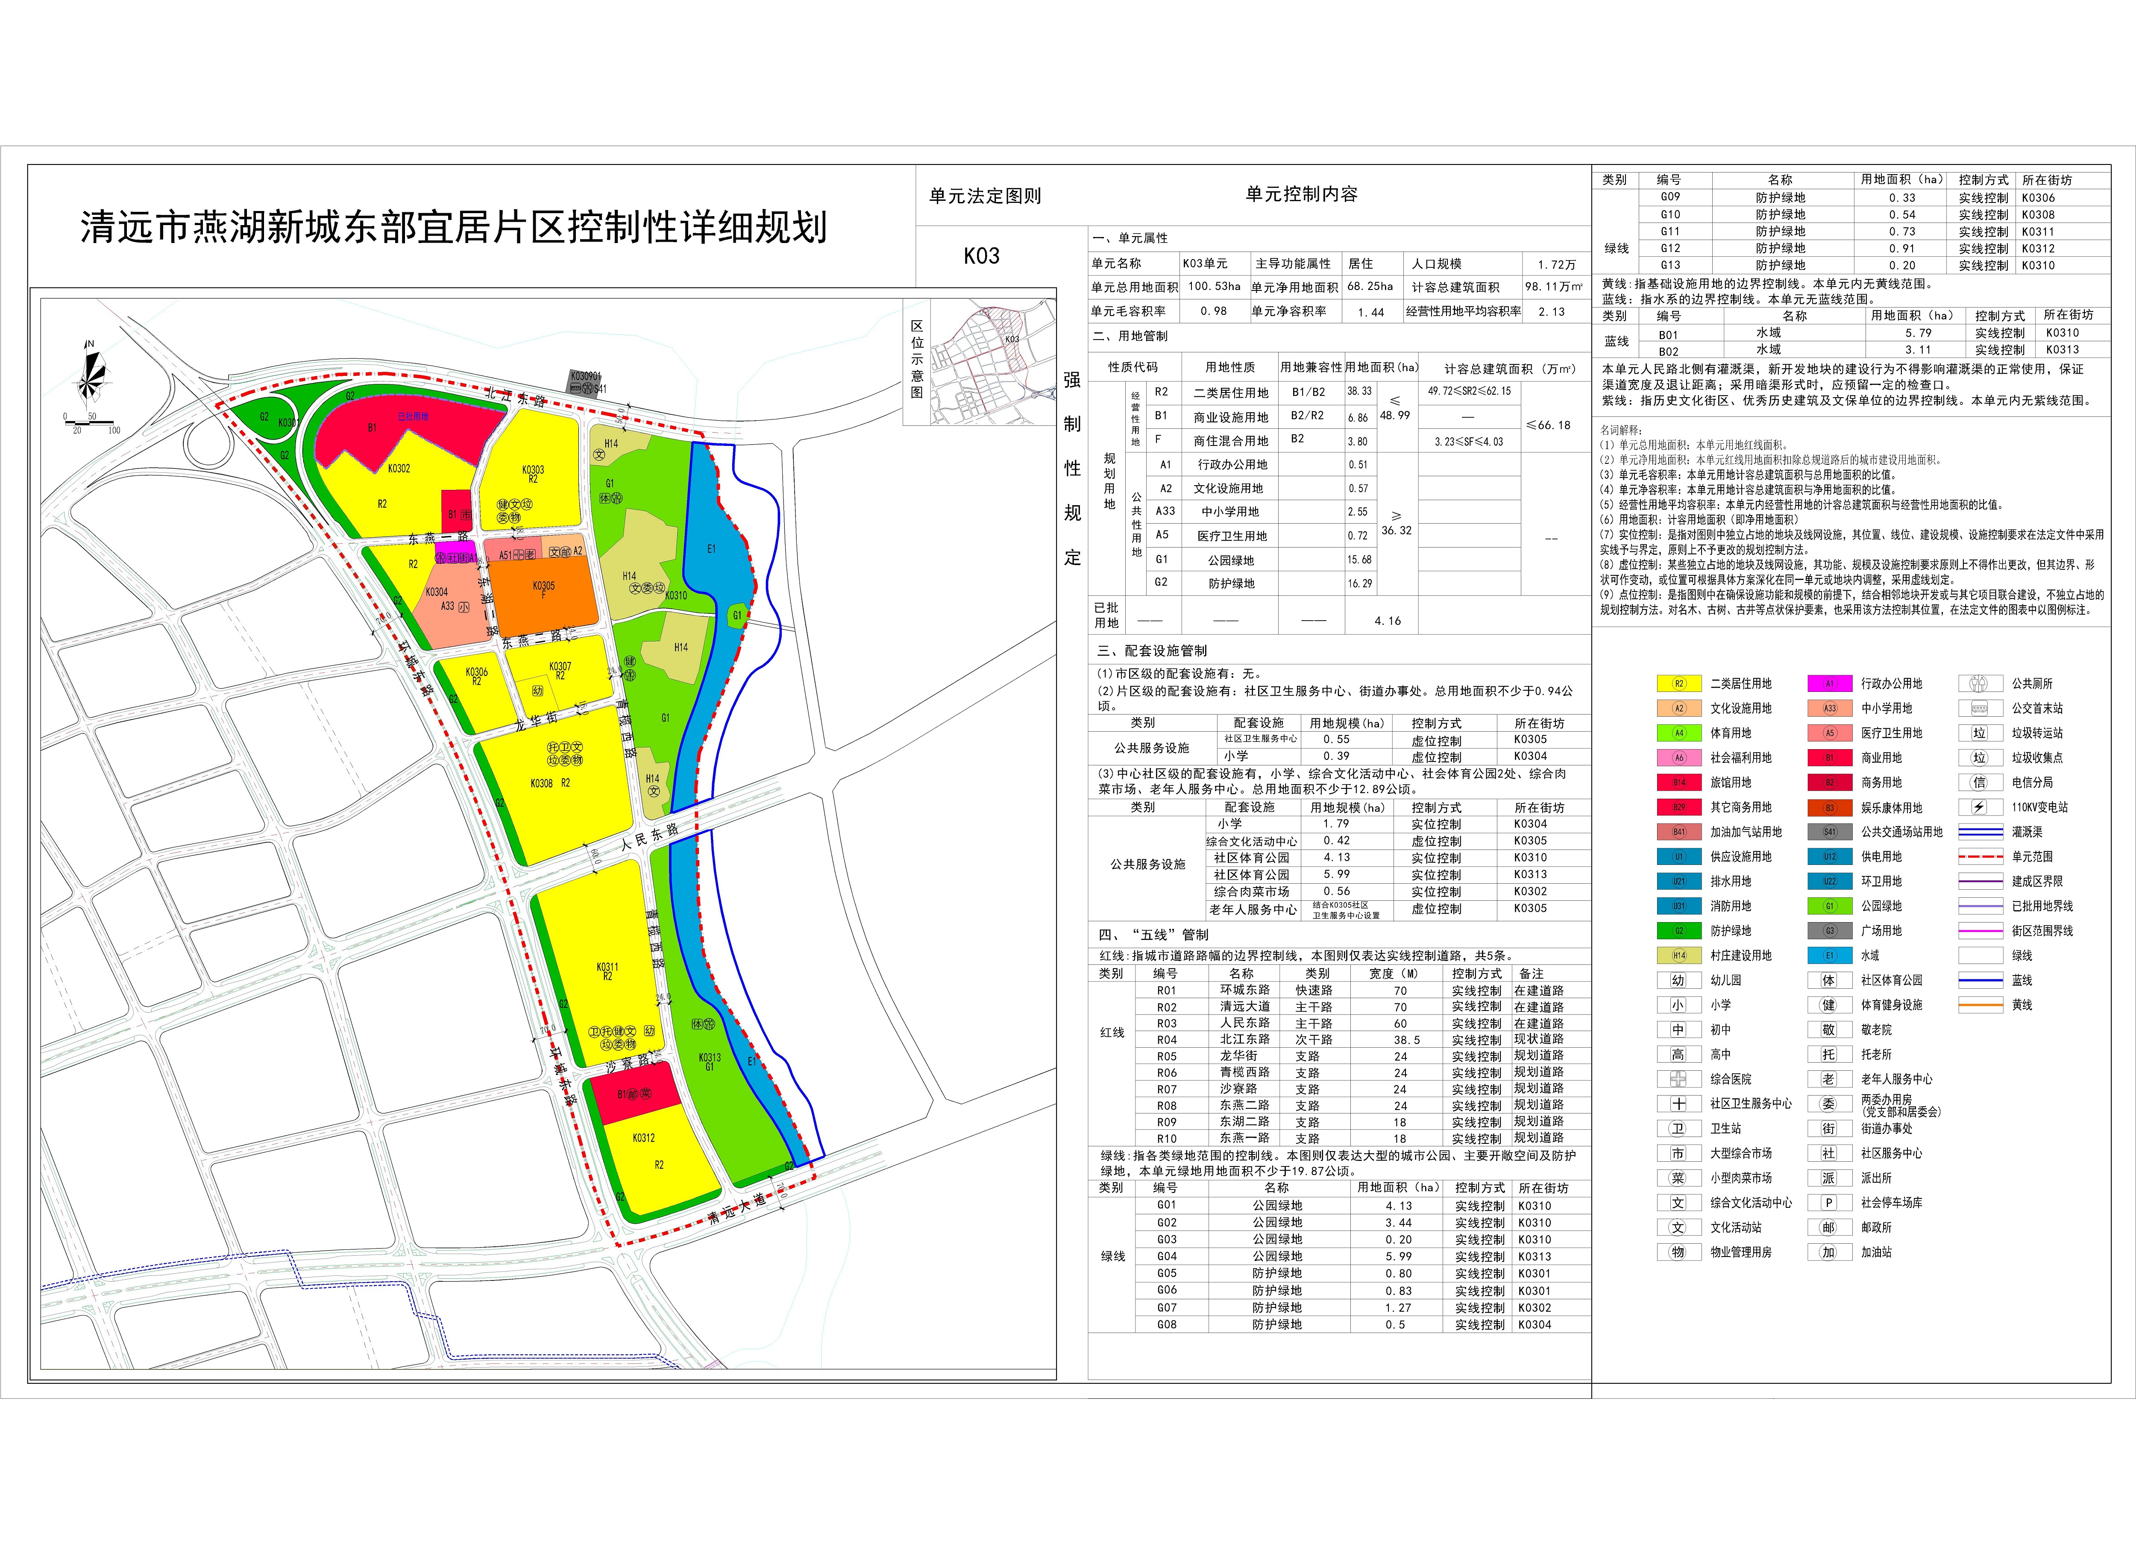Click the 单元范围 red dashed line sample
Viewport: 2136px width, 1544px height.
1980,857
